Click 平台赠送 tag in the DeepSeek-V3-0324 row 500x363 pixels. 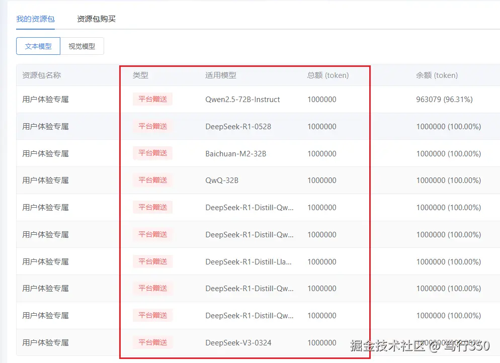153,342
